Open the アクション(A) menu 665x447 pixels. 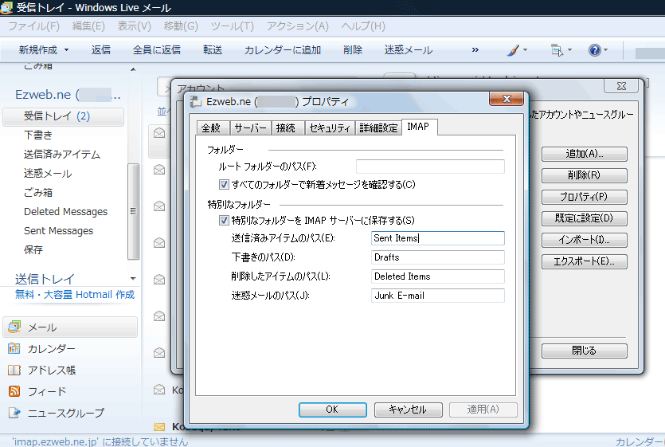[x=297, y=26]
